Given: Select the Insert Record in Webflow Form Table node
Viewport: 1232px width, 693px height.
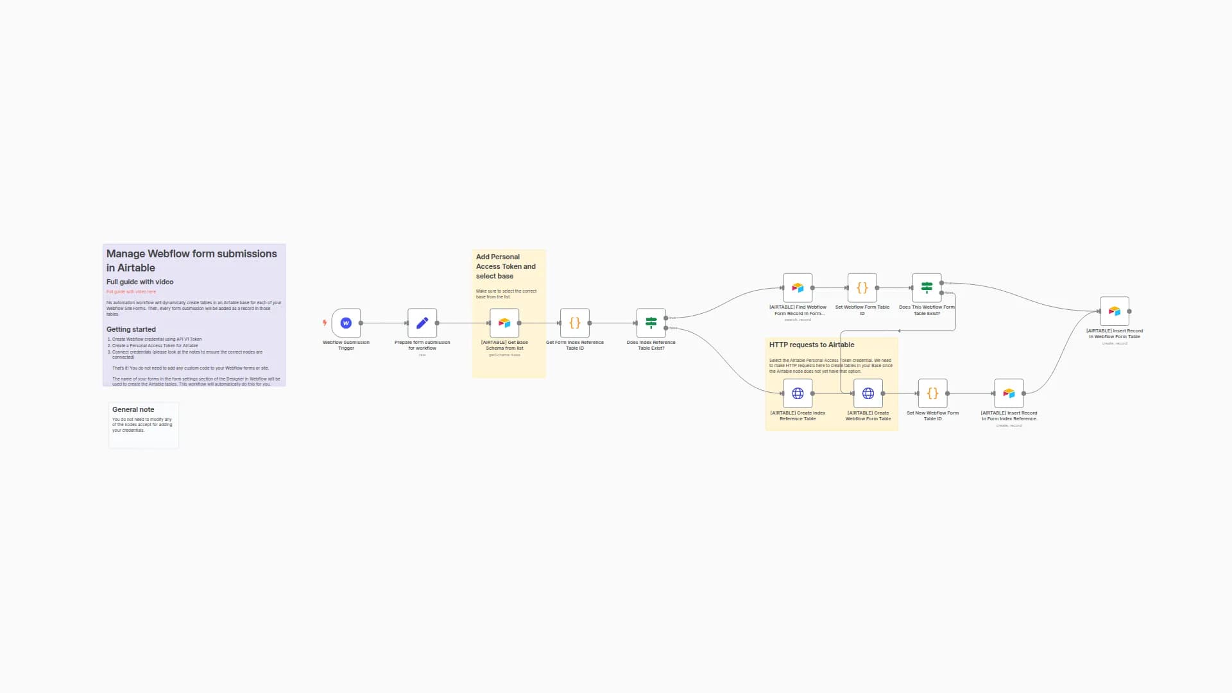Looking at the screenshot, I should pyautogui.click(x=1115, y=311).
